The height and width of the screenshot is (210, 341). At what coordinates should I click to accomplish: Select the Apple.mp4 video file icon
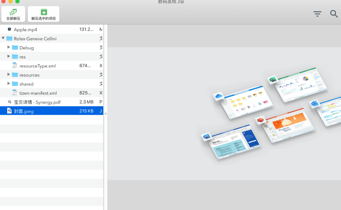coord(9,29)
